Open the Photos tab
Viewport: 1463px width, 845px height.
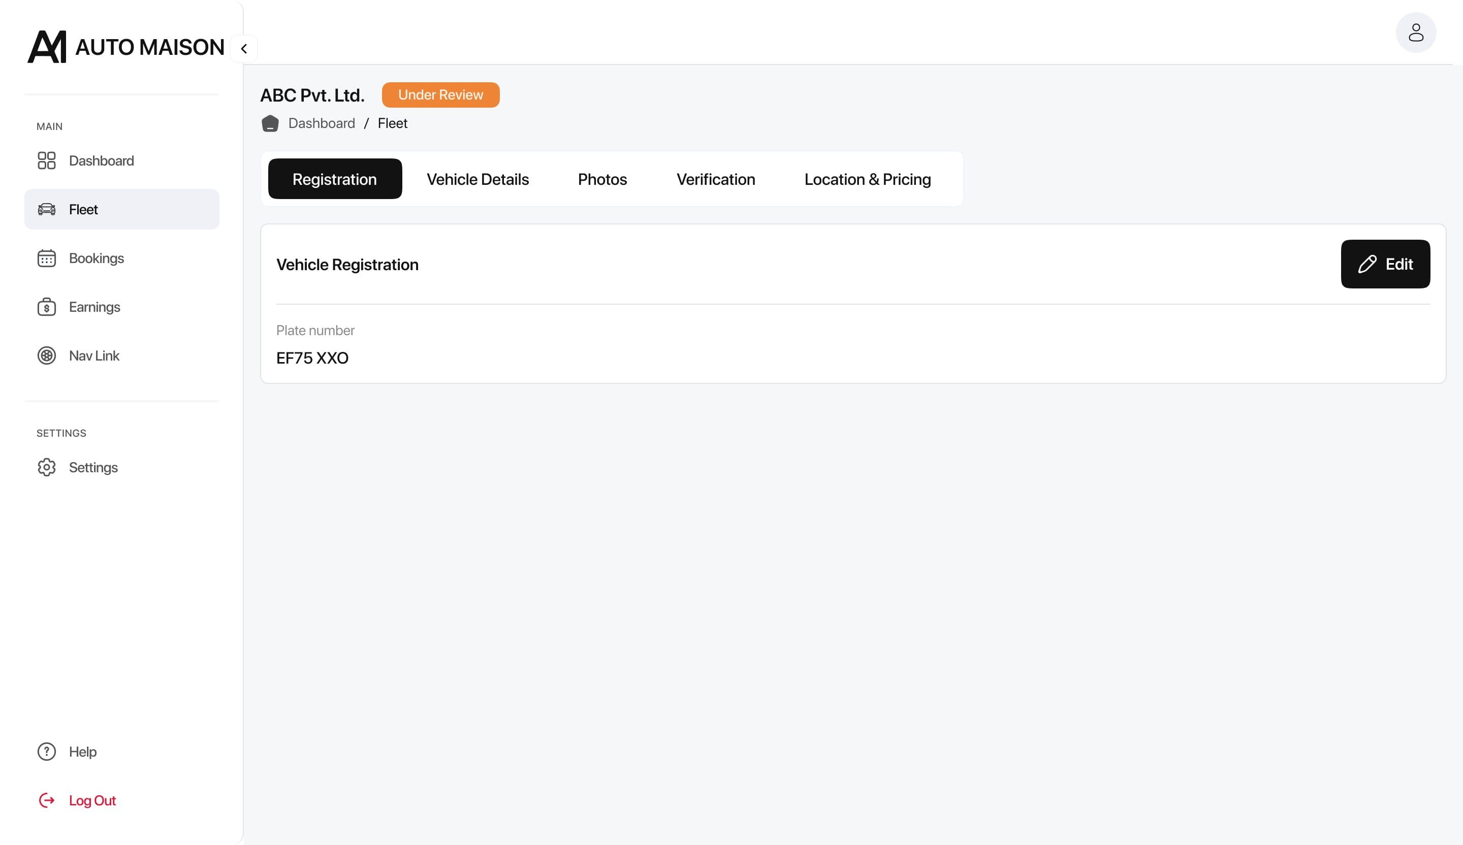602,179
